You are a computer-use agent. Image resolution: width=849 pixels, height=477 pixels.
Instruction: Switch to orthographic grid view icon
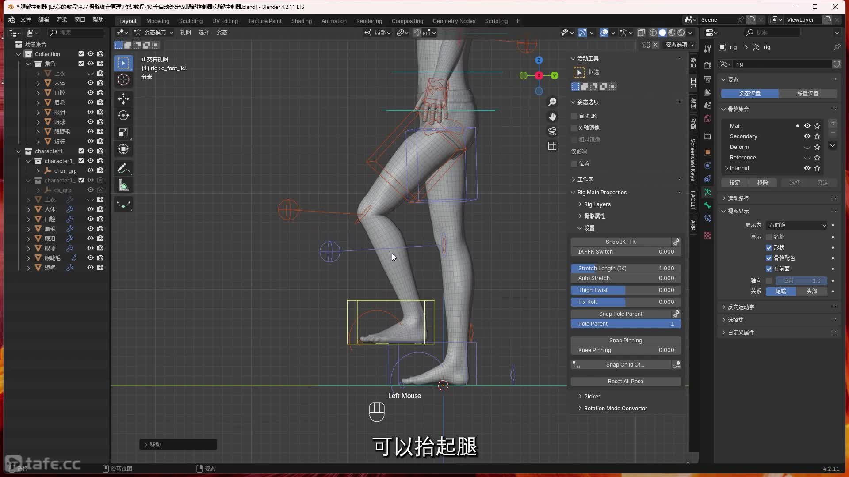pyautogui.click(x=552, y=146)
